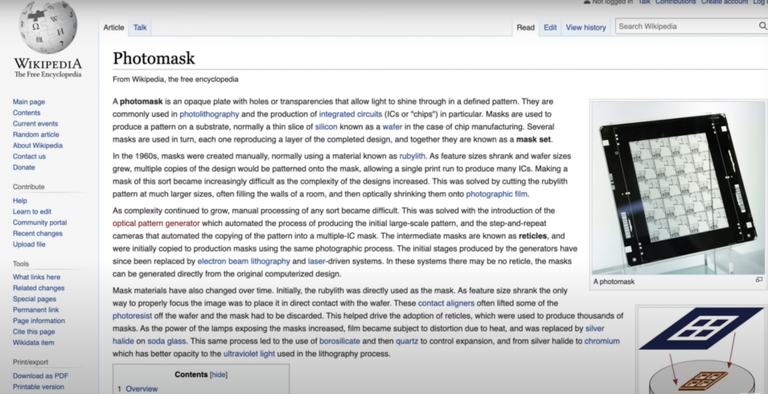The height and width of the screenshot is (394, 768).
Task: Jump to Overview section in Contents
Action: click(142, 389)
